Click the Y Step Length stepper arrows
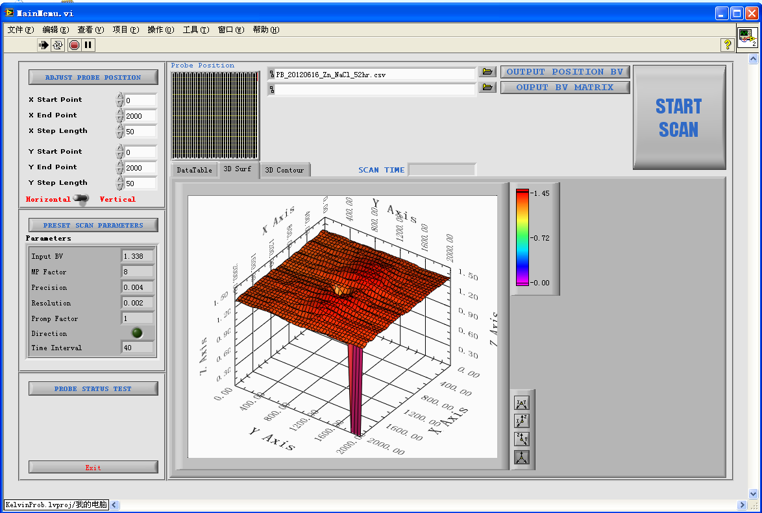Screen dimensions: 762x513 pos(119,183)
